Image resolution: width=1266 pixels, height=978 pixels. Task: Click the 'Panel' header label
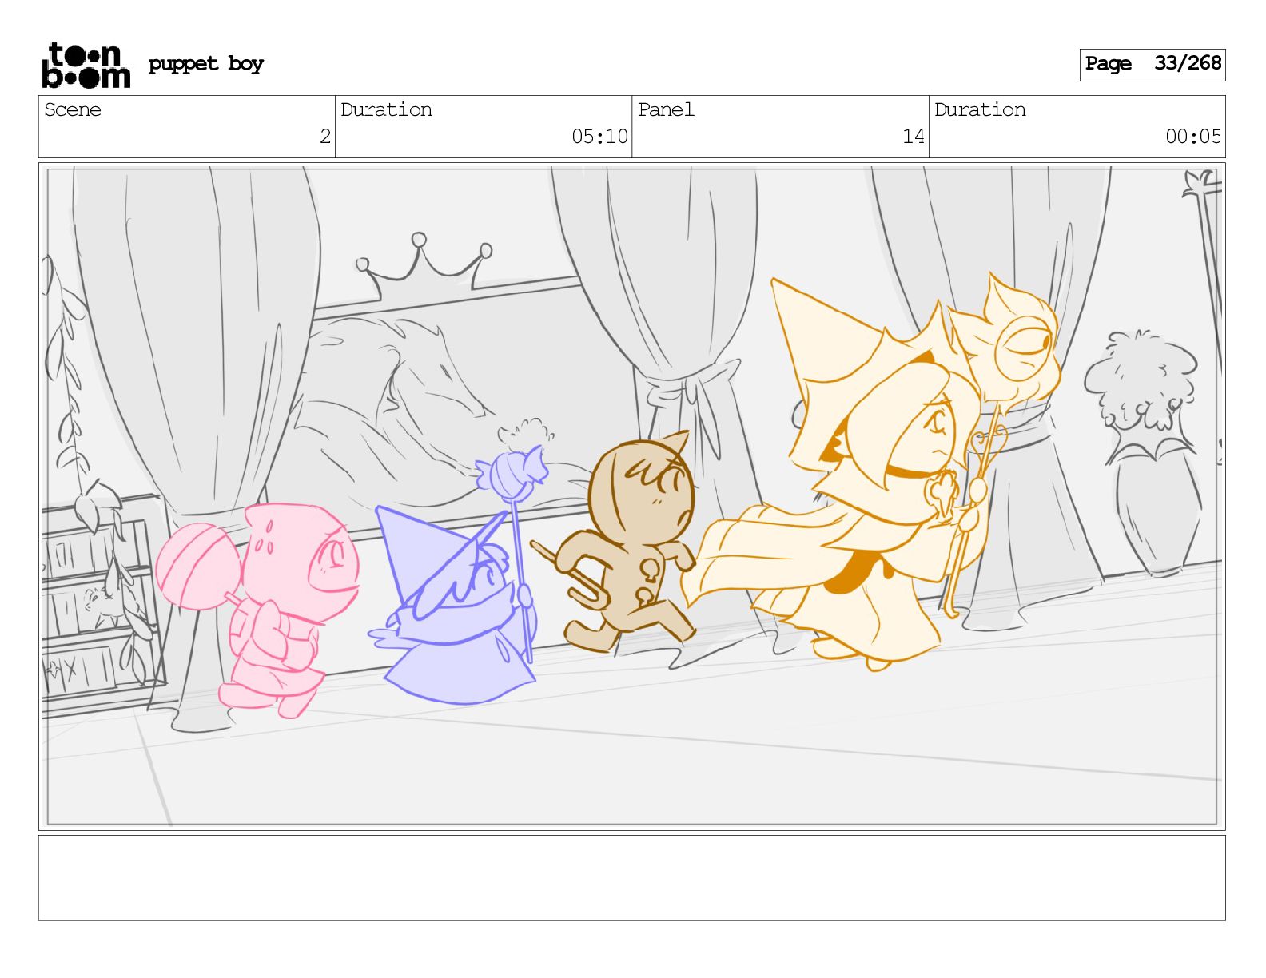(666, 110)
